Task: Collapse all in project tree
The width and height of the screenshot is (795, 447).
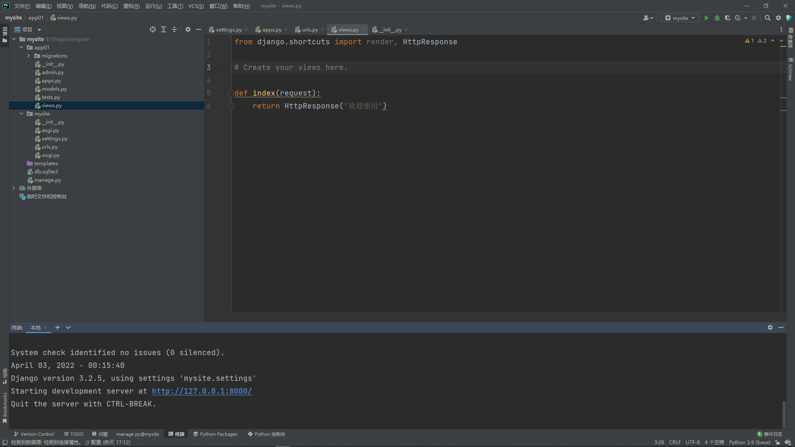Action: click(174, 29)
